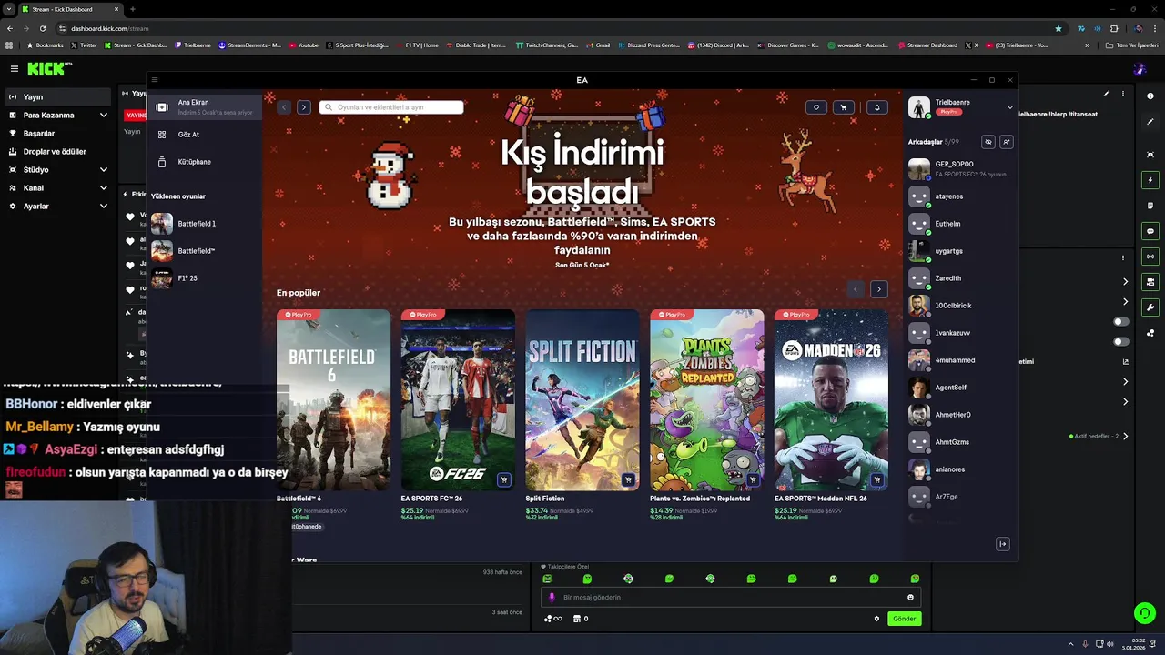The width and height of the screenshot is (1165, 655).
Task: Select Başarılar in Kick sidebar
Action: pos(56,134)
